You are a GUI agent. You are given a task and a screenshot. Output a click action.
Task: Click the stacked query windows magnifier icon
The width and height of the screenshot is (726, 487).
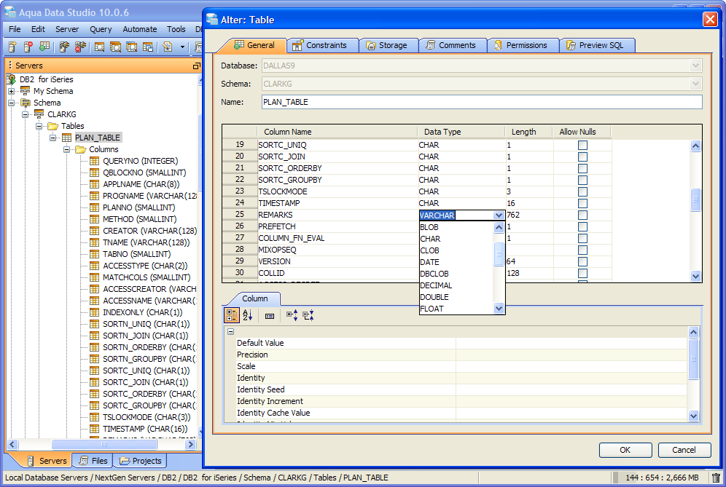click(x=115, y=47)
